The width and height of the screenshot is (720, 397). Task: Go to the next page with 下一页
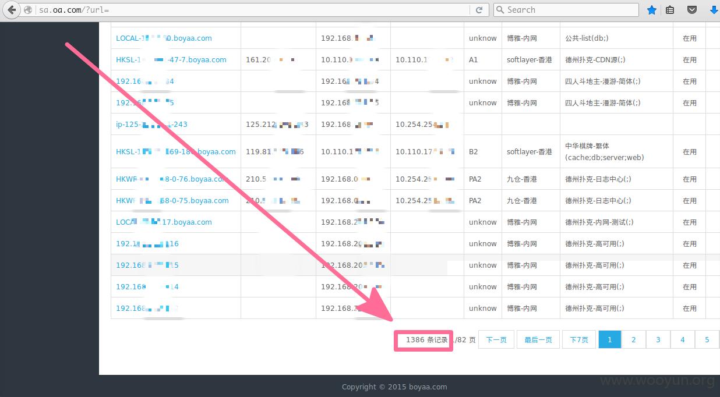pos(496,340)
